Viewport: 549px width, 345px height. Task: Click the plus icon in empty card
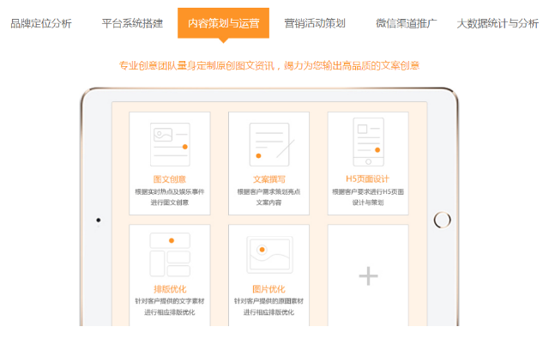(368, 276)
